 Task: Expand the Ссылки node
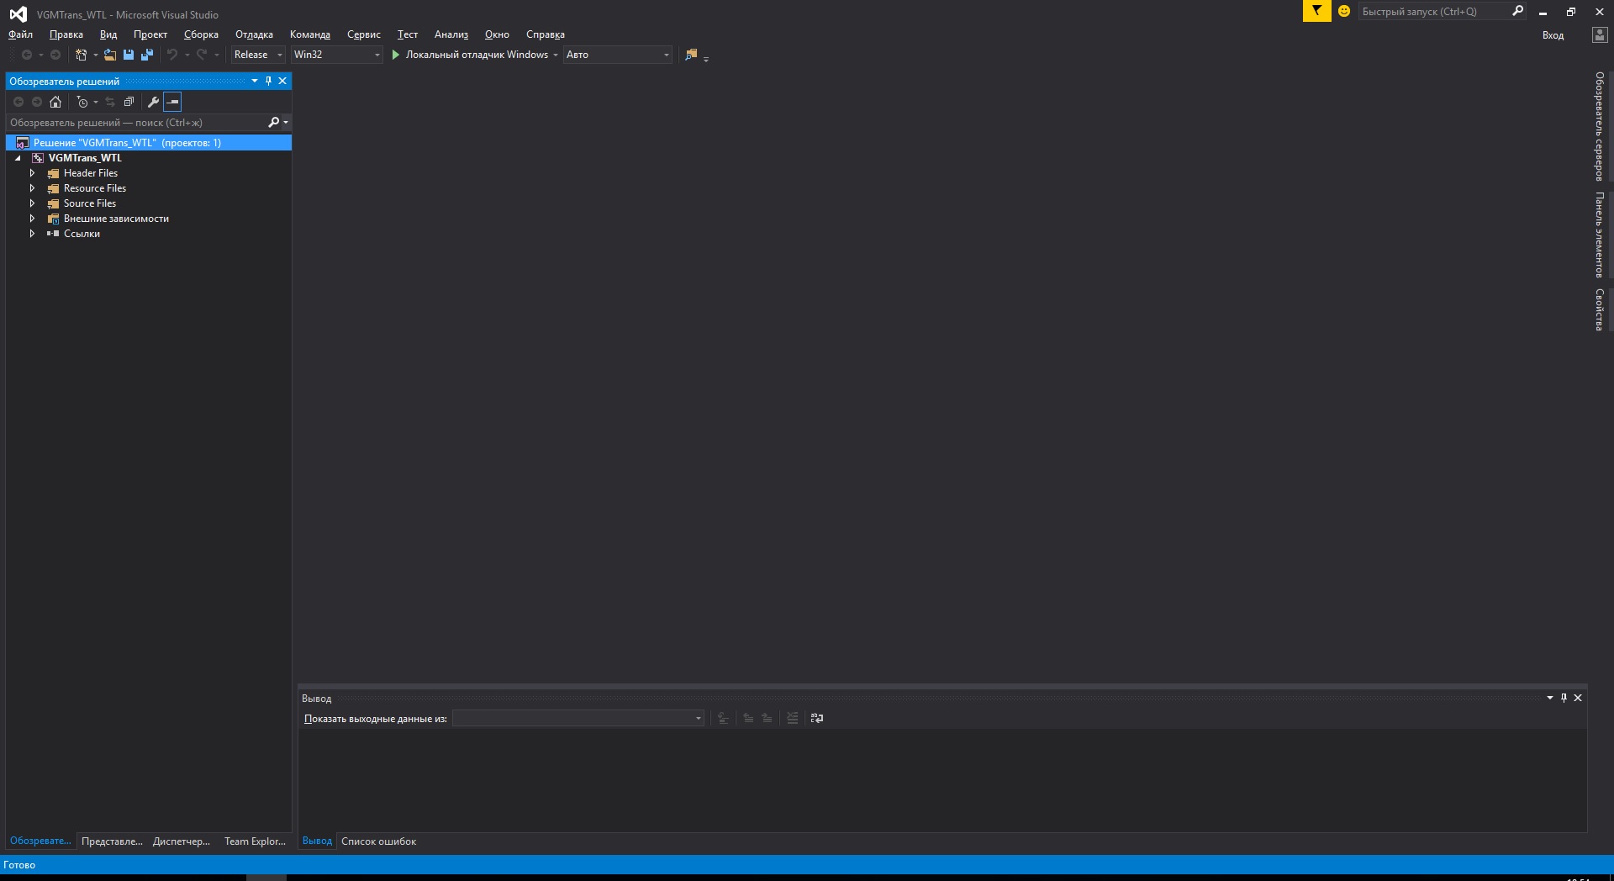tap(32, 234)
